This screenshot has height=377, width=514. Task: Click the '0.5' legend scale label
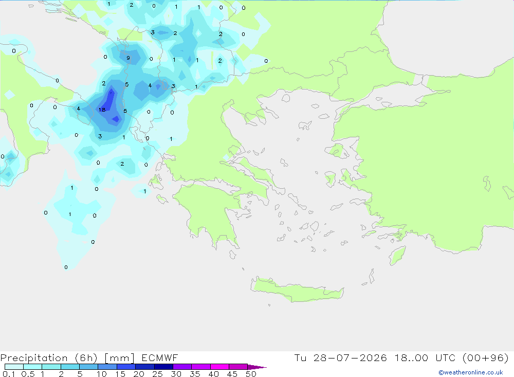28,374
